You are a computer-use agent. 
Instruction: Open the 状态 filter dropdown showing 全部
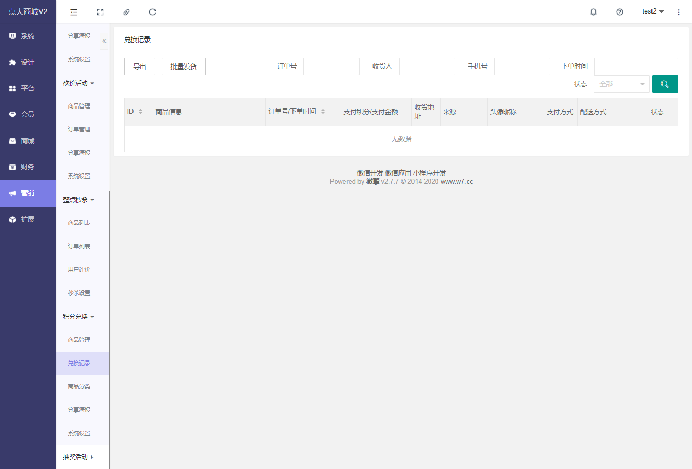click(622, 84)
